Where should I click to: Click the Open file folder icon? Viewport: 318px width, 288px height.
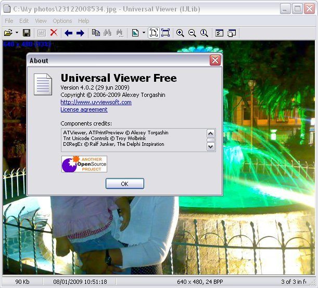point(8,33)
